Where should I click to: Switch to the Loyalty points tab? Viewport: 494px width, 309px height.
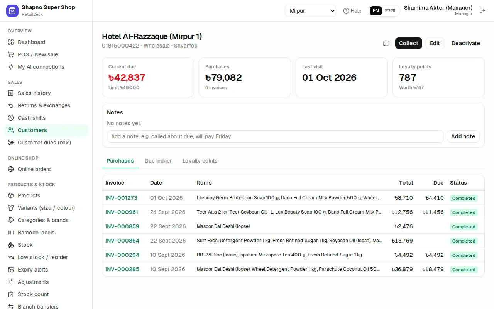pos(200,161)
